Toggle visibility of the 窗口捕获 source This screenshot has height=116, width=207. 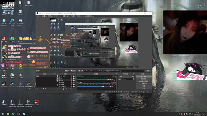tap(71, 82)
